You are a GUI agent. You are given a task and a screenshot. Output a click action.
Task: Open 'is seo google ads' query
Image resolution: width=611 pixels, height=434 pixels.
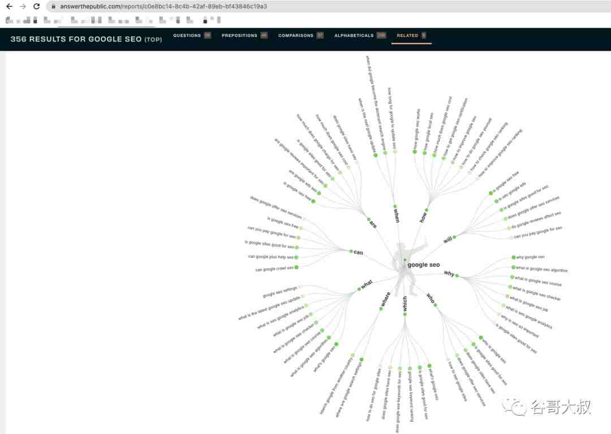pos(511,191)
